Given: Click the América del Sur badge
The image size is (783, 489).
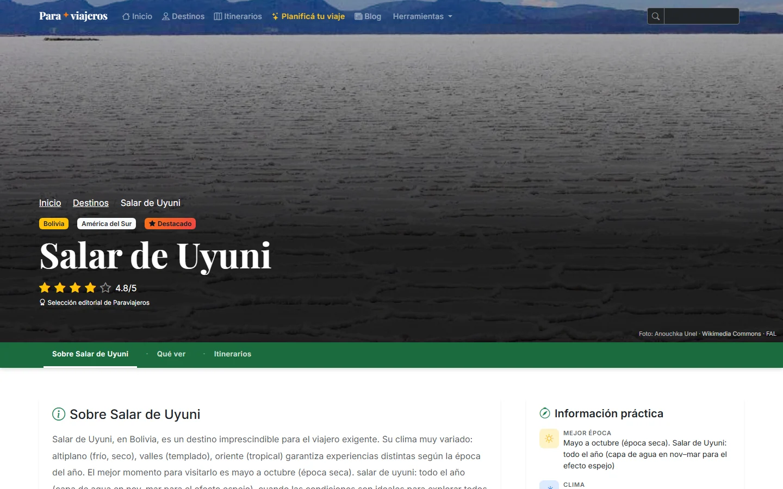Looking at the screenshot, I should (107, 224).
